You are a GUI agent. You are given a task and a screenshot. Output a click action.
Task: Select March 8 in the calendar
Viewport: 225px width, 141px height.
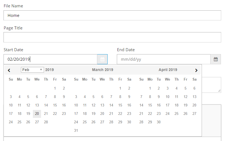click(120, 97)
